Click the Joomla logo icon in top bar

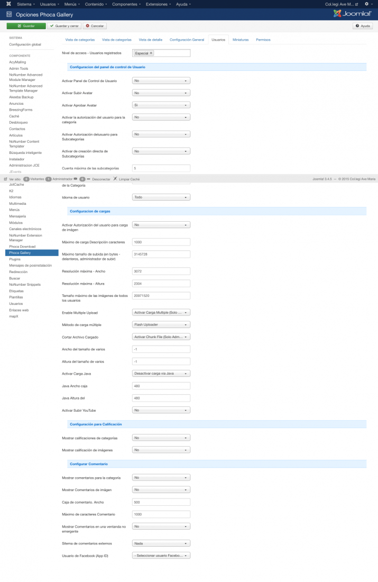coord(8,4)
